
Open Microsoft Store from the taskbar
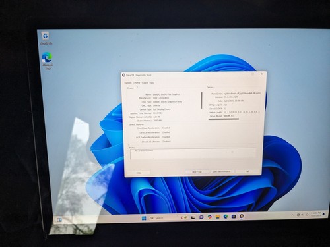[234, 217]
